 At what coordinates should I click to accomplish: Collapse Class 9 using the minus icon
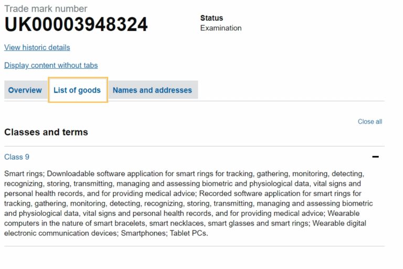coord(375,157)
